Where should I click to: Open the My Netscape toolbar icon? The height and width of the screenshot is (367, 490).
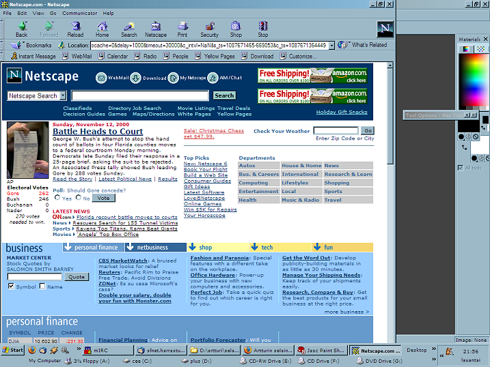[156, 29]
